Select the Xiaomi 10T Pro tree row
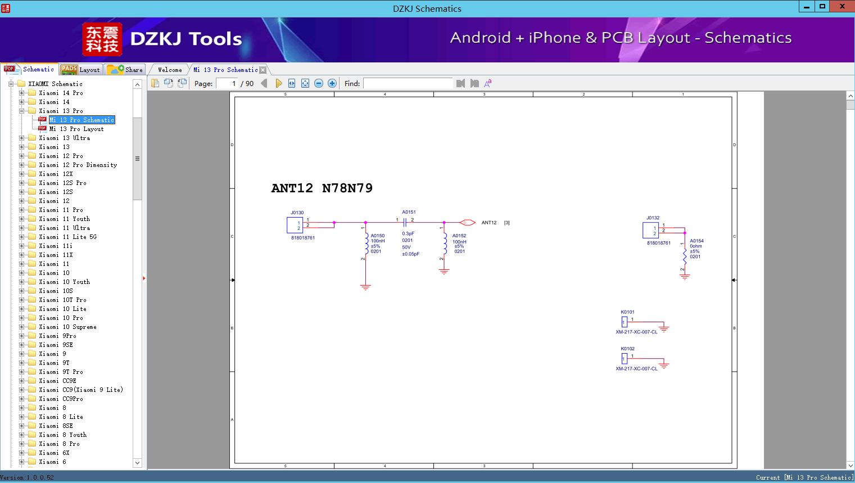Viewport: 855px width, 483px height. tap(62, 300)
